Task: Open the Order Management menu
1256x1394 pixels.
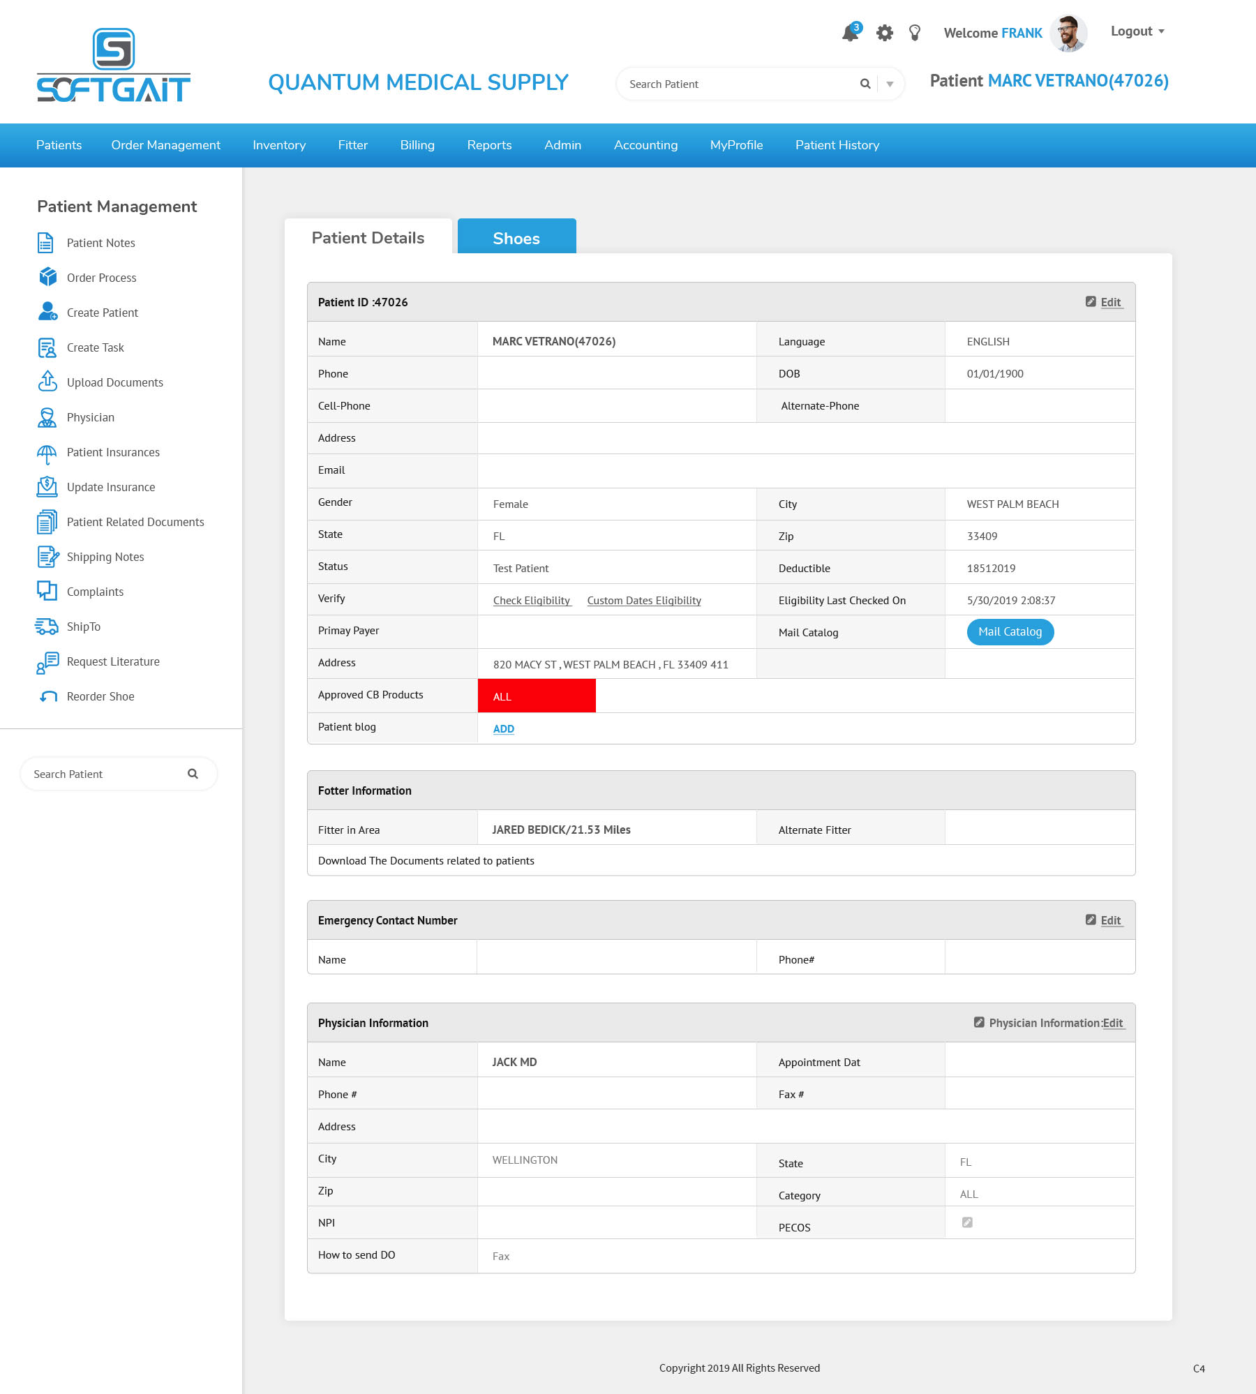Action: point(166,145)
